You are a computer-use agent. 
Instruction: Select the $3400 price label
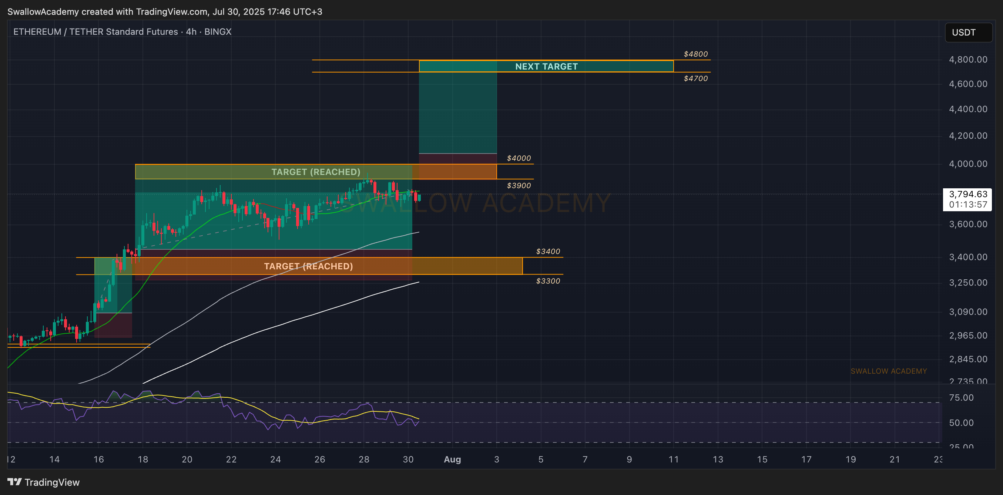[548, 252]
